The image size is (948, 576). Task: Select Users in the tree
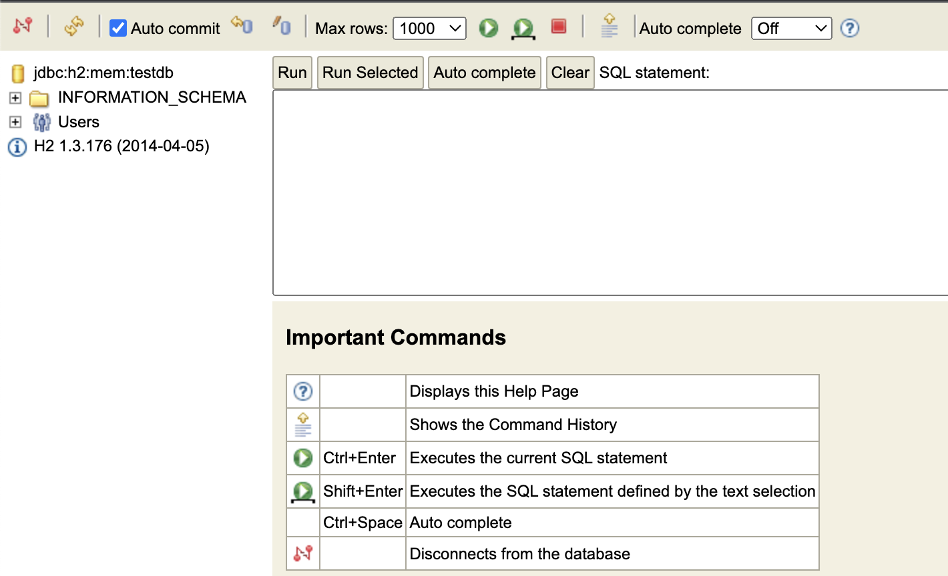[x=79, y=122]
